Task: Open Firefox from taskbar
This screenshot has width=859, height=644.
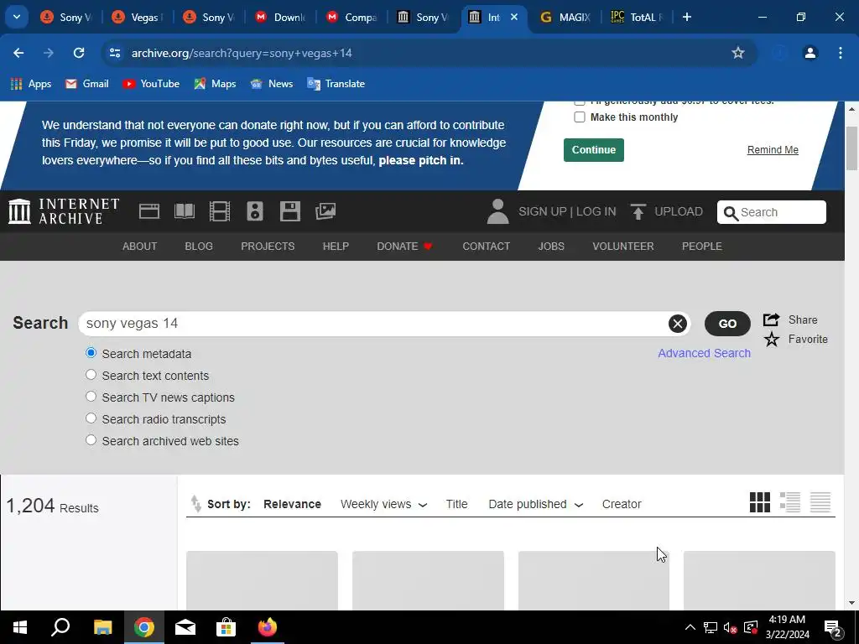Action: tap(268, 627)
